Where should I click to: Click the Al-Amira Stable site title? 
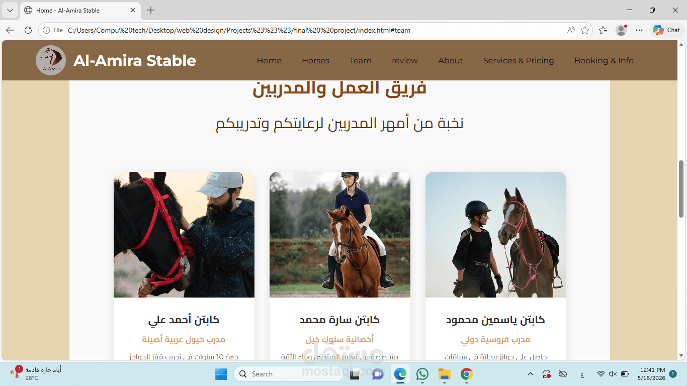pyautogui.click(x=135, y=60)
